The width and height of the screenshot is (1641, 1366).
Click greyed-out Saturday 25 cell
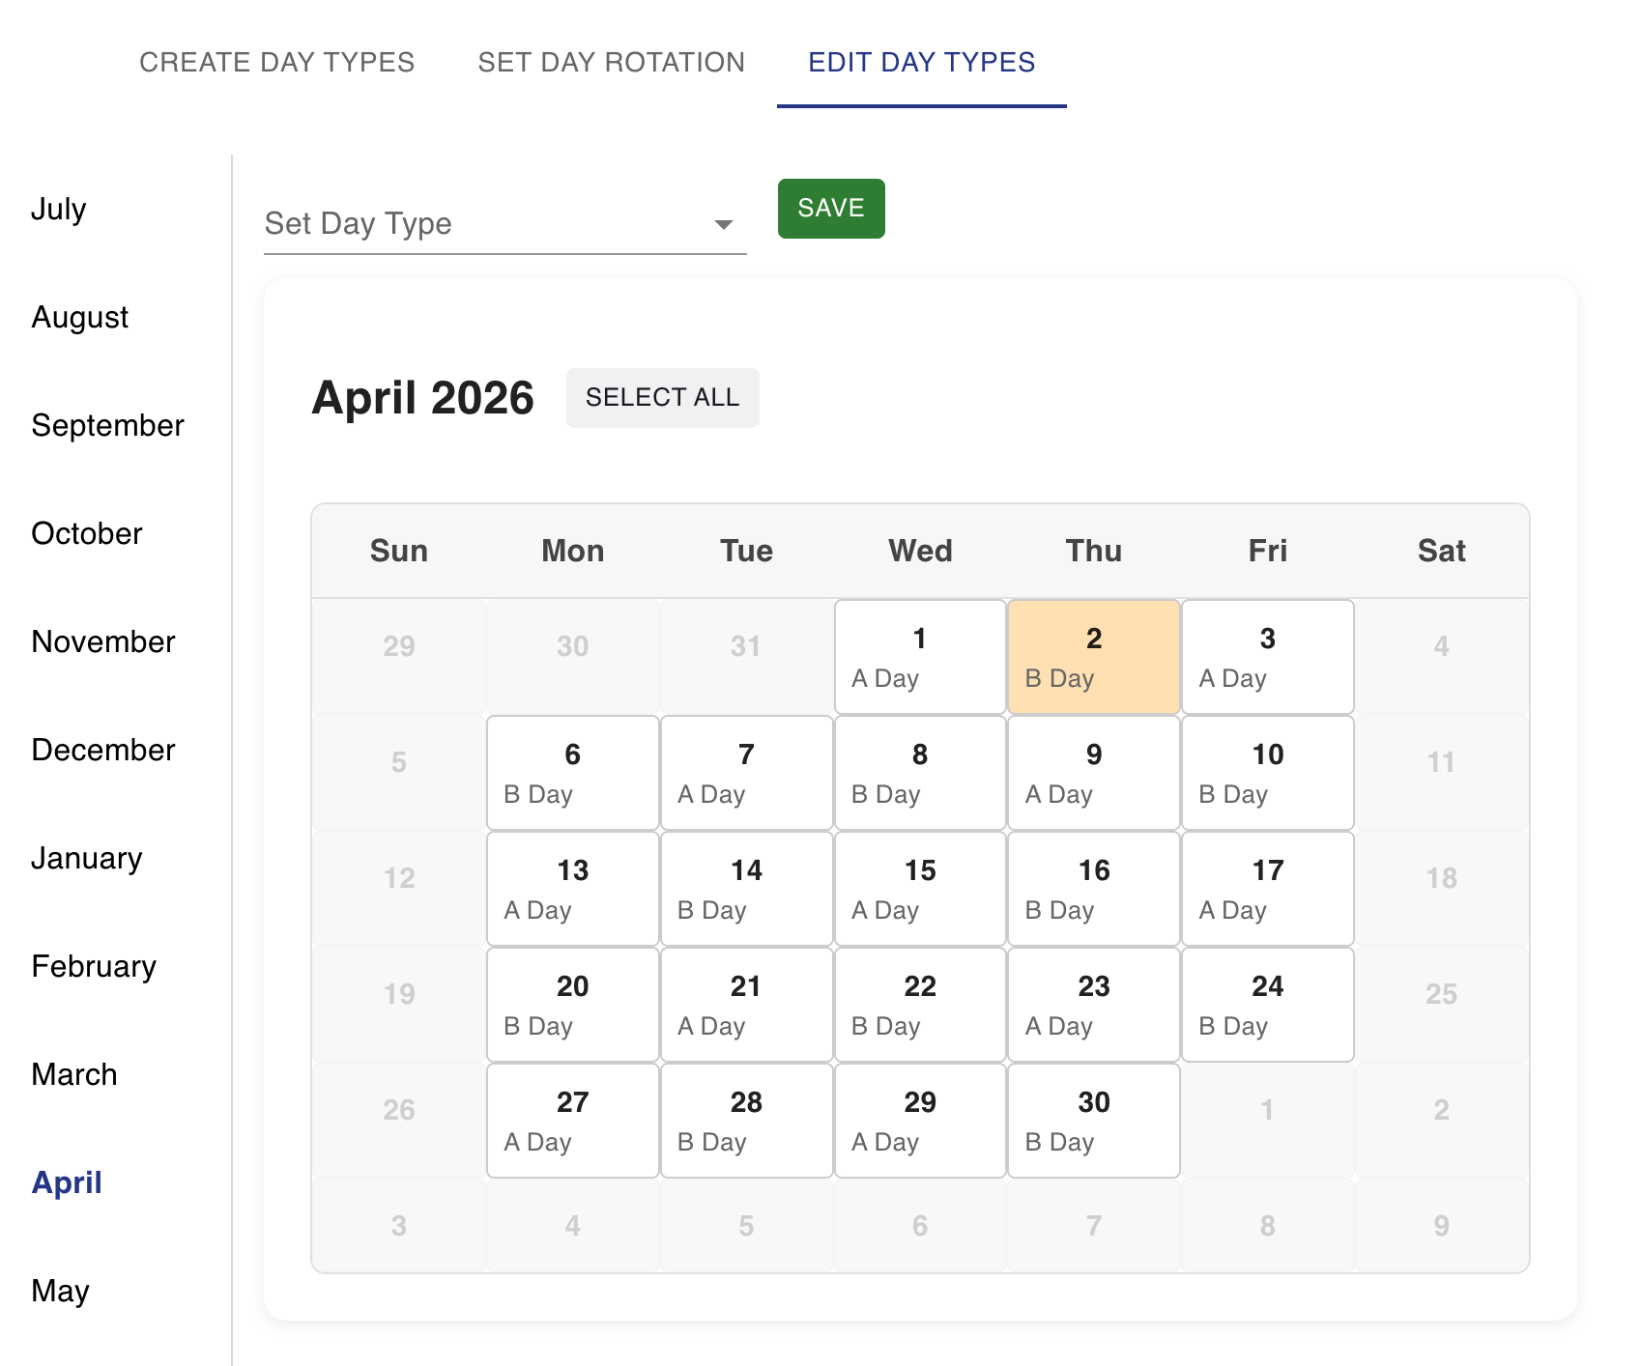pyautogui.click(x=1442, y=1005)
